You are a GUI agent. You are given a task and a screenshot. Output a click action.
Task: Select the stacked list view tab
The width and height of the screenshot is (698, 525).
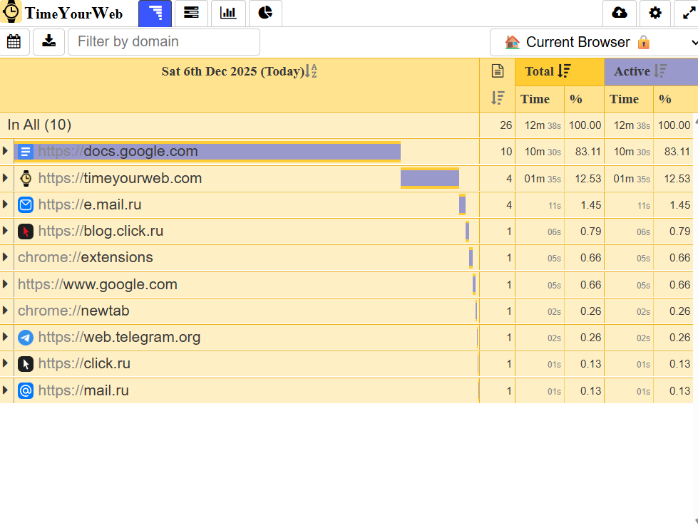coord(191,14)
